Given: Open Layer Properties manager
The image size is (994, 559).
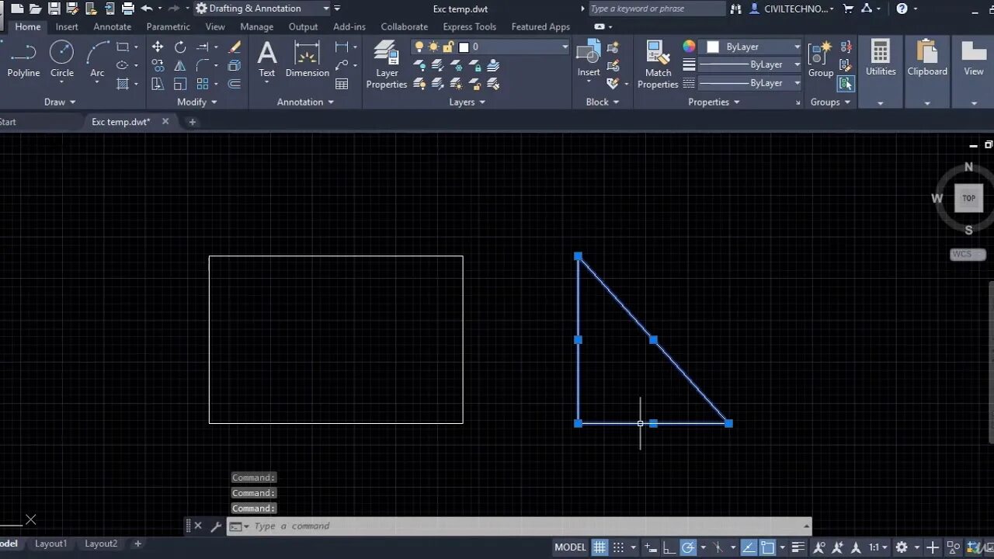Looking at the screenshot, I should [x=387, y=64].
